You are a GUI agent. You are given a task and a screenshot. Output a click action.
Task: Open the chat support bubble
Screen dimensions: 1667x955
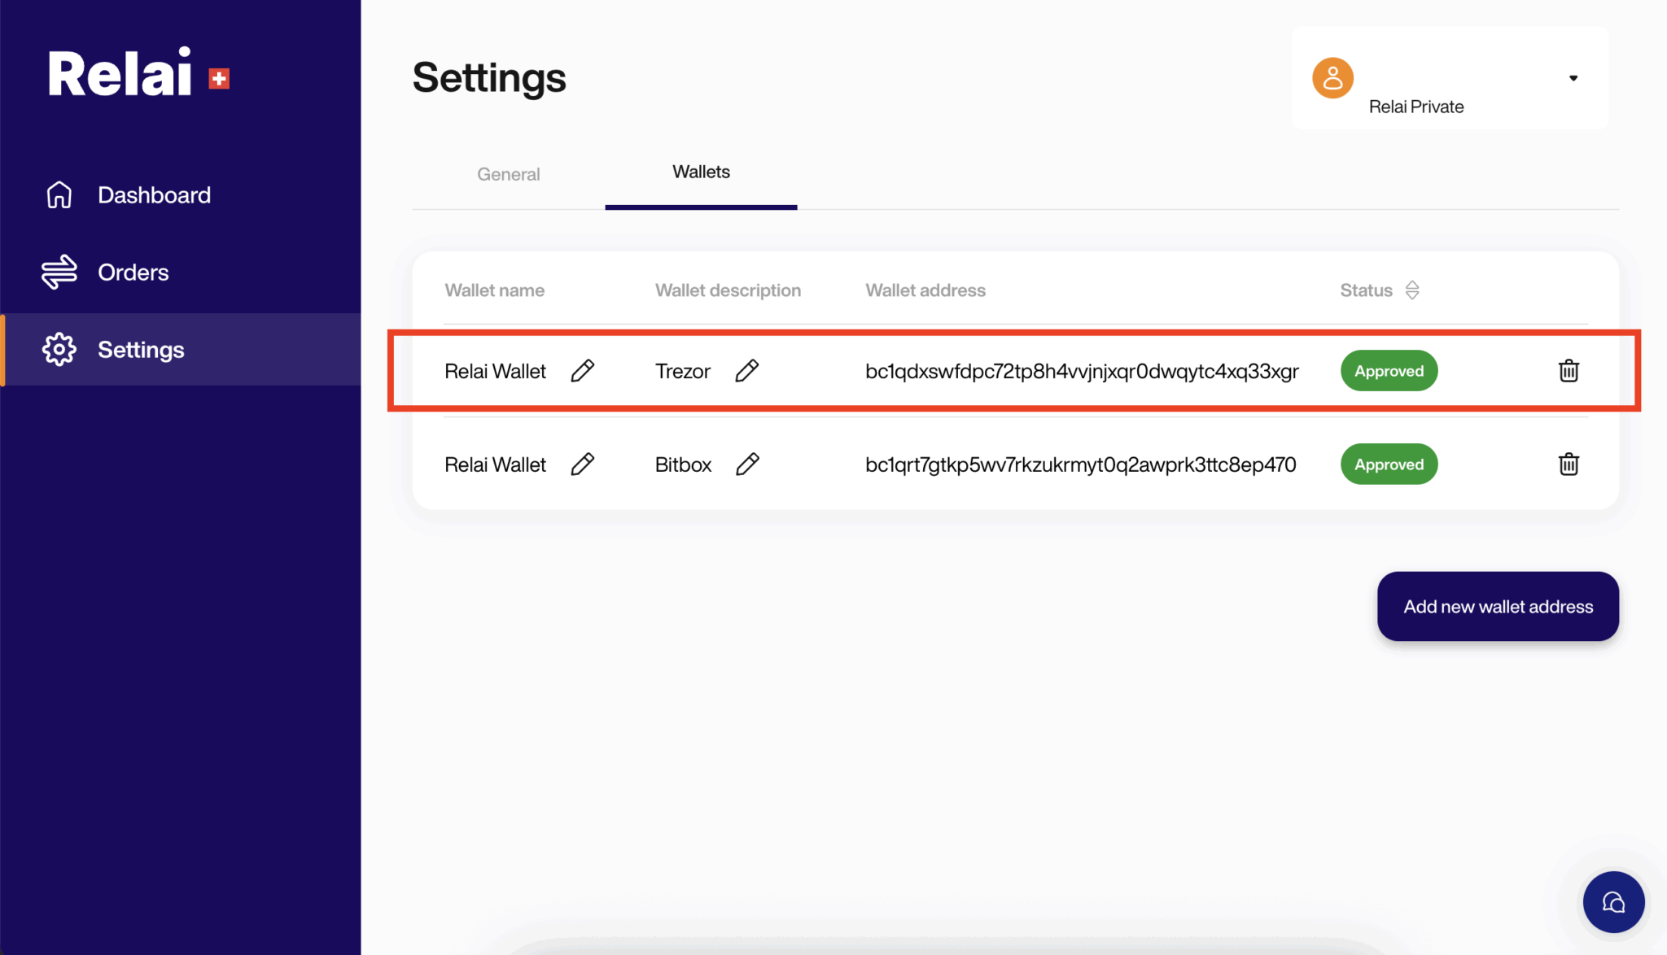tap(1614, 902)
